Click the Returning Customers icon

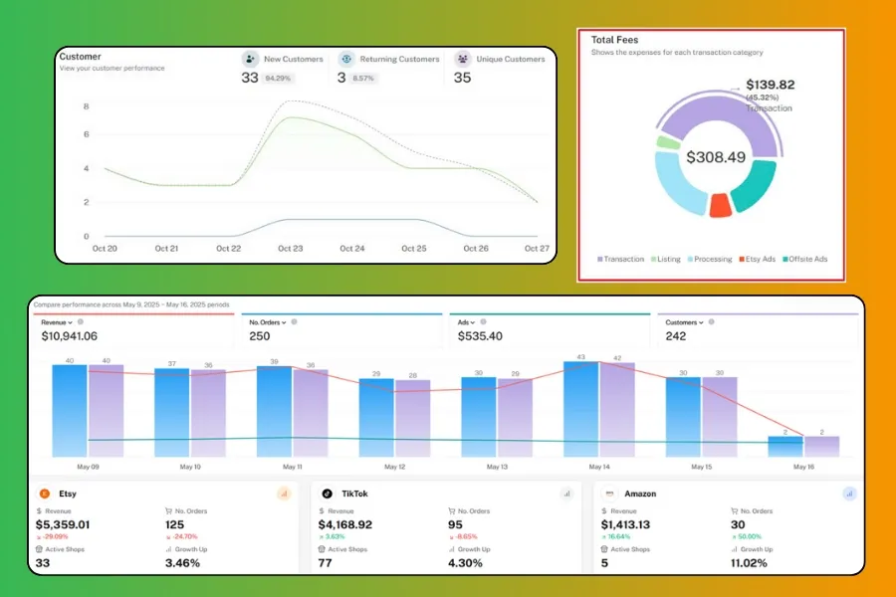point(346,59)
